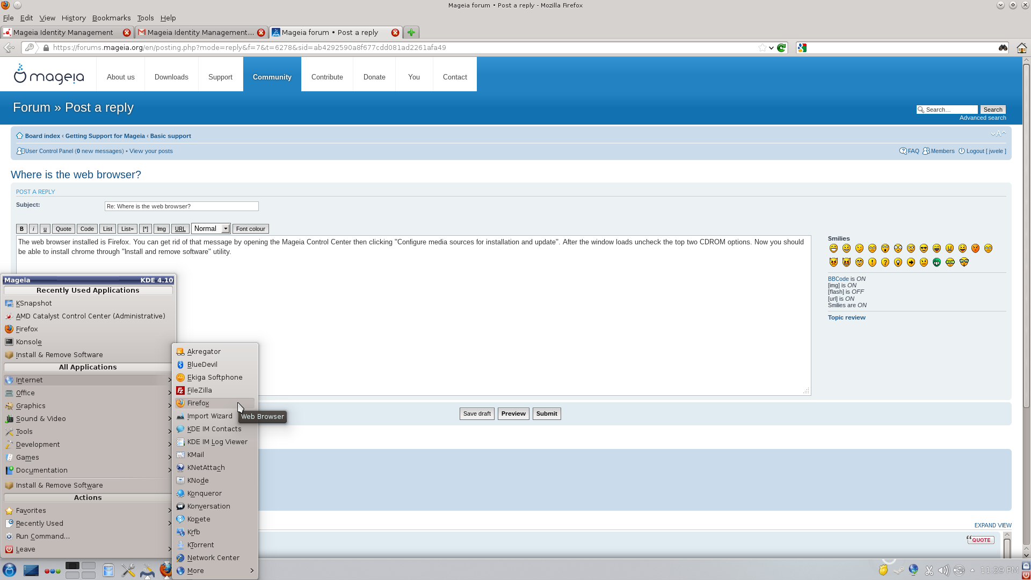
Task: Click the red power leave button in the panel
Action: [x=1026, y=575]
